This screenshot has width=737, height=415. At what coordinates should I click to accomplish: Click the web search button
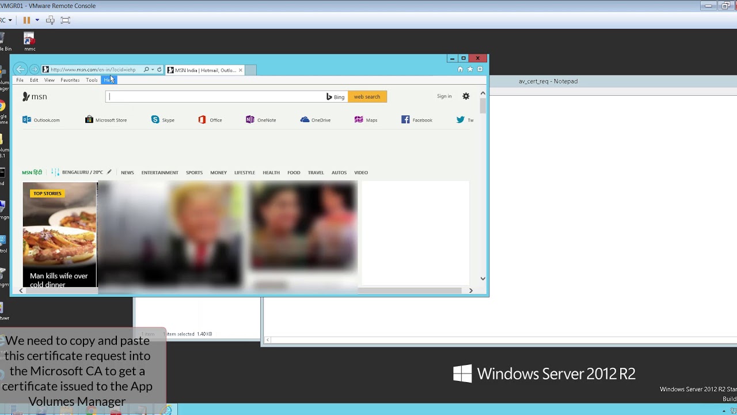click(367, 97)
